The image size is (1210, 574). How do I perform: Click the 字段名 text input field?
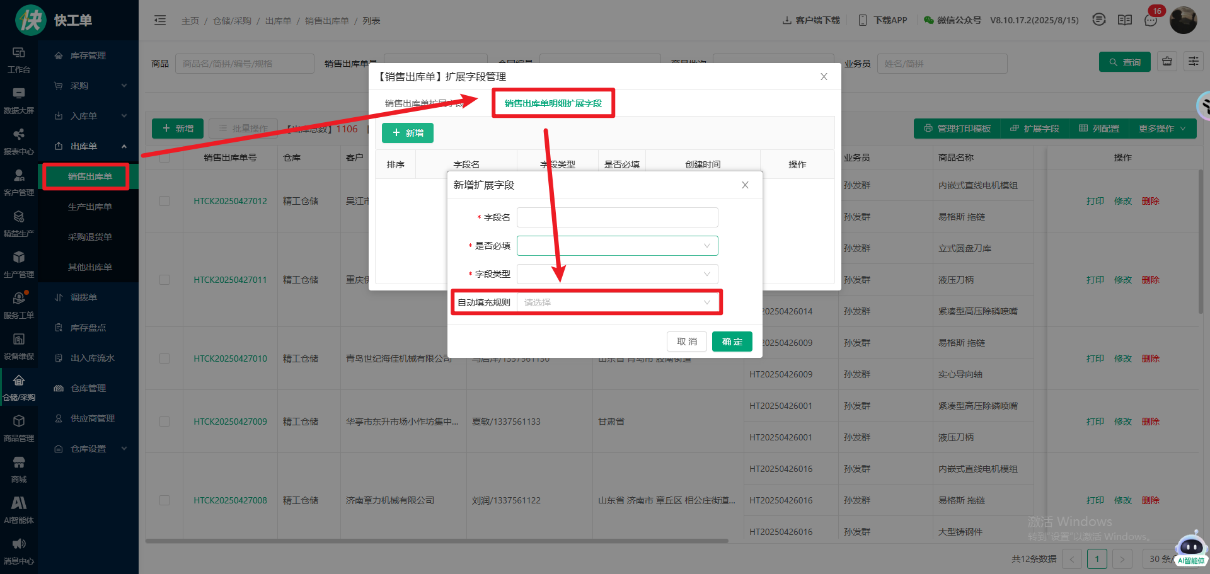pos(617,217)
